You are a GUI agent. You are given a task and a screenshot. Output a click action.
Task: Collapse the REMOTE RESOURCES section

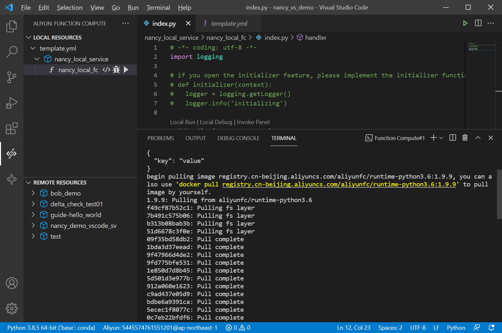28,182
